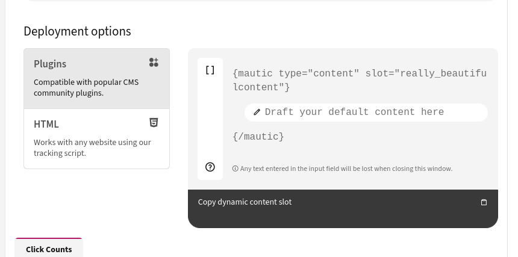Click the tracking script description under HTML

[92, 148]
